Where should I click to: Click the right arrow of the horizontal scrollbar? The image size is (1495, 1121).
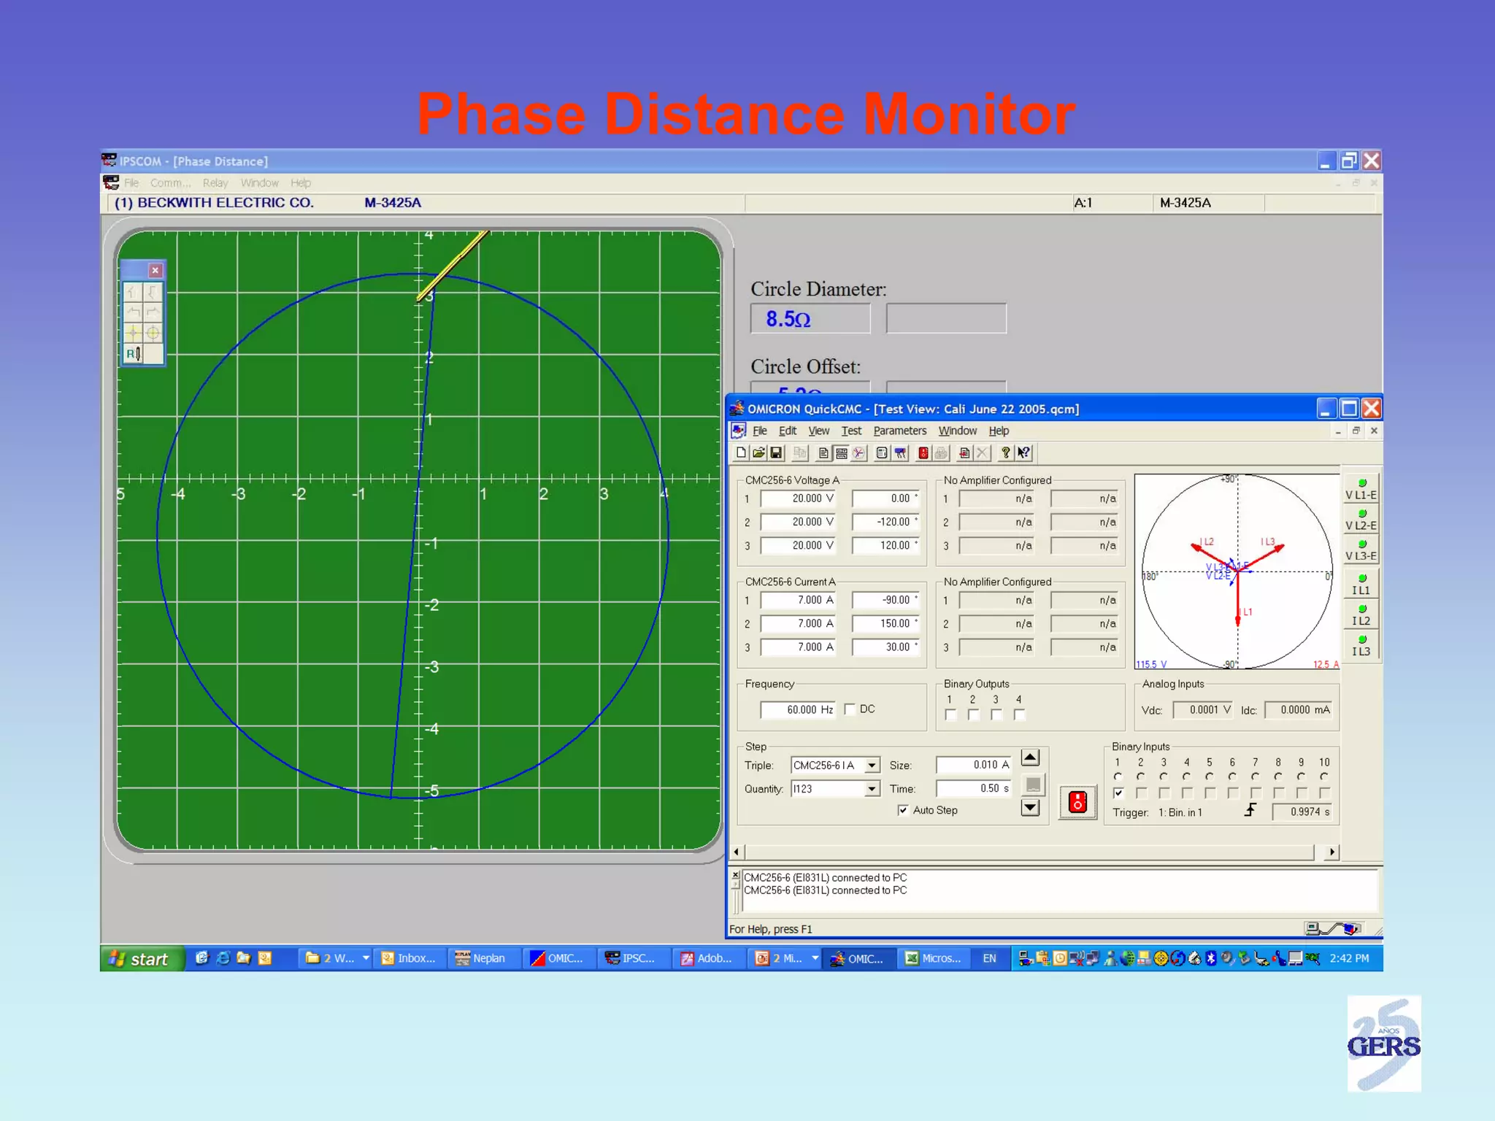1332,852
